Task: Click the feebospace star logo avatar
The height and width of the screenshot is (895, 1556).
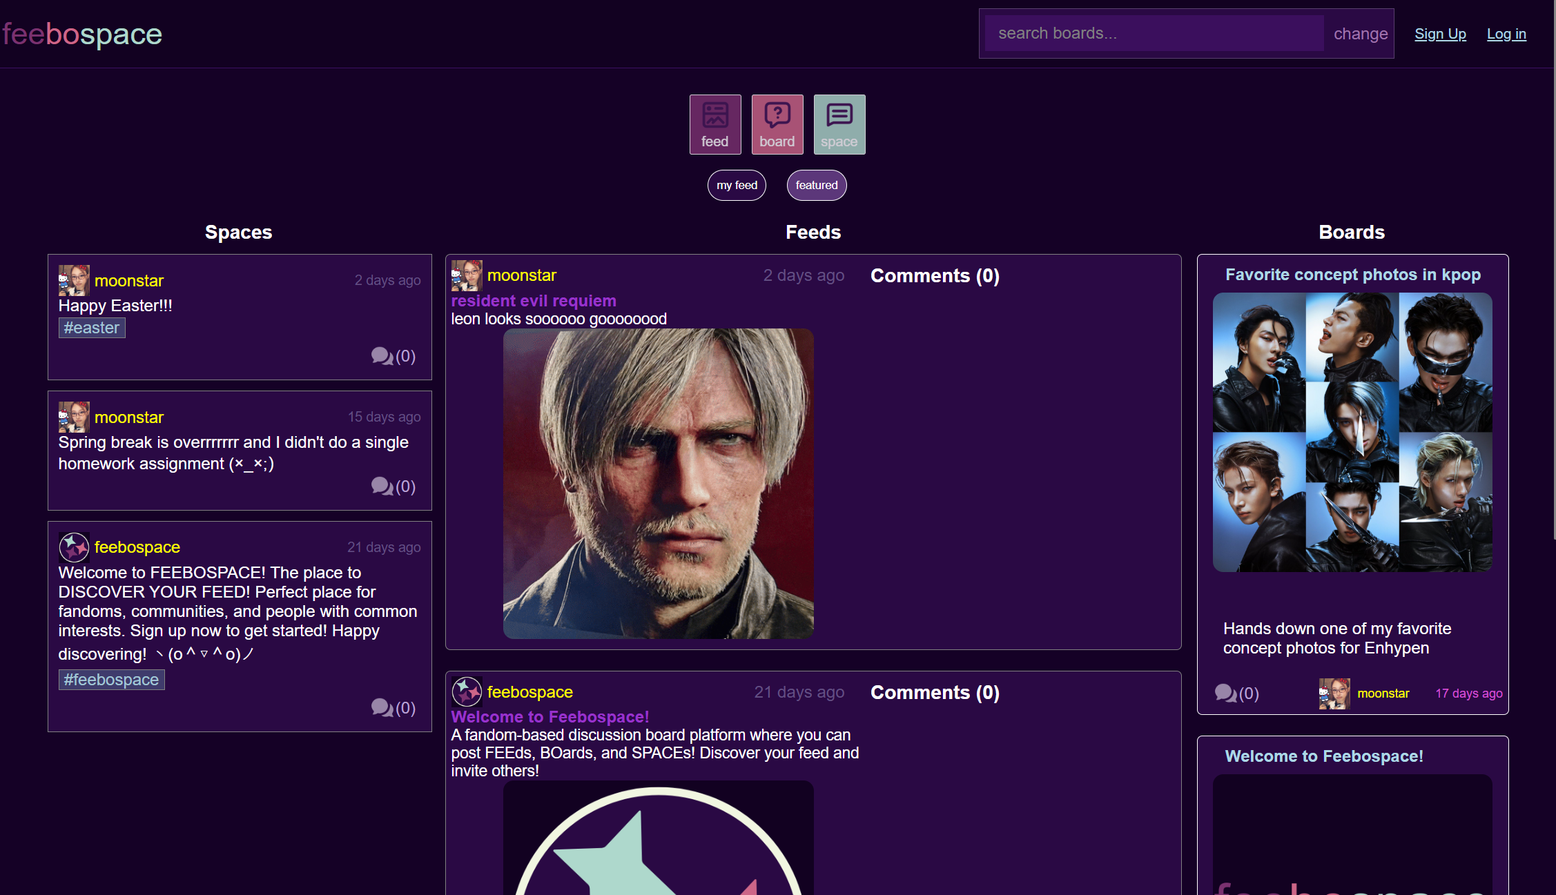Action: [74, 547]
